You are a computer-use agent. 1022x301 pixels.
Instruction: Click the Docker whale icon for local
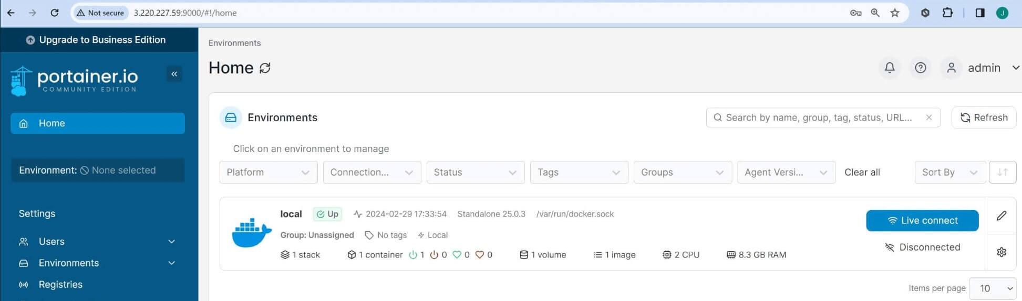point(252,233)
